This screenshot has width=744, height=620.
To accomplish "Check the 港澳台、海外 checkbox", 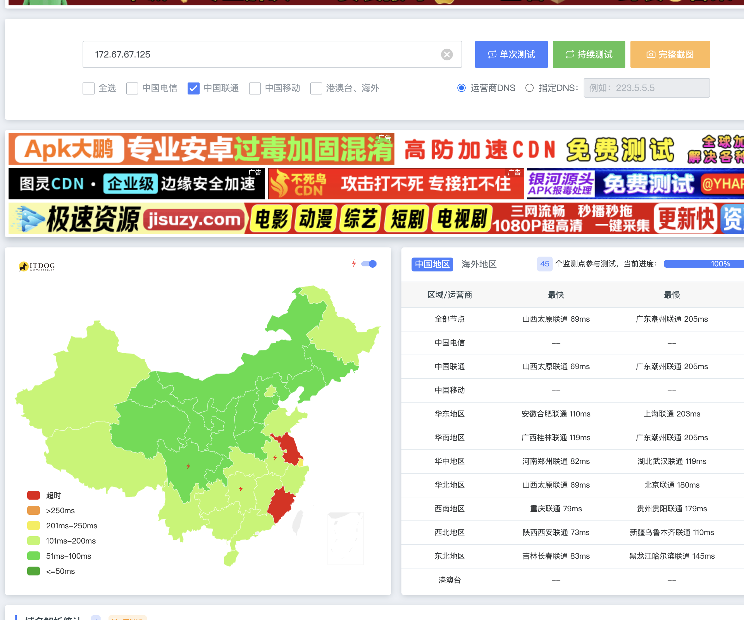I will point(316,88).
